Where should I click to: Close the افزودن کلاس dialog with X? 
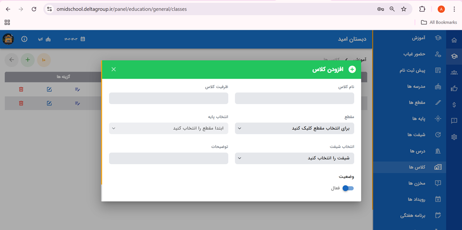[x=114, y=69]
